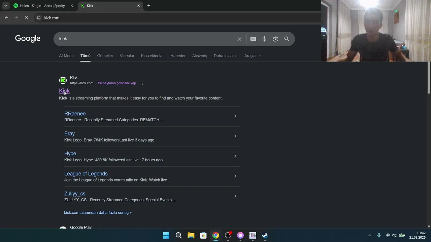This screenshot has width=431, height=242.
Task: Switch to Videolar results
Action: point(127,56)
